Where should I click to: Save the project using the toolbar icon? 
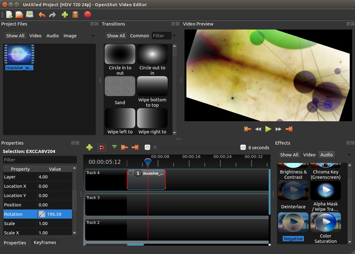[x=30, y=15]
